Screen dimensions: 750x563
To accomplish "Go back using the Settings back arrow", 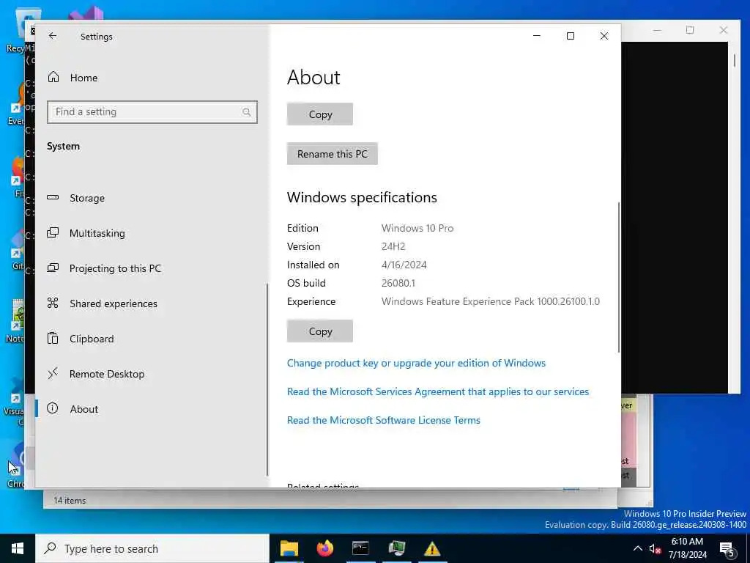I will click(53, 36).
